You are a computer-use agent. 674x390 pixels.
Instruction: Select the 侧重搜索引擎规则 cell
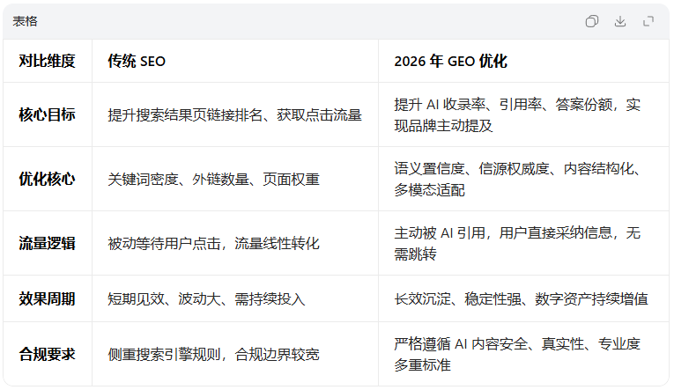213,354
